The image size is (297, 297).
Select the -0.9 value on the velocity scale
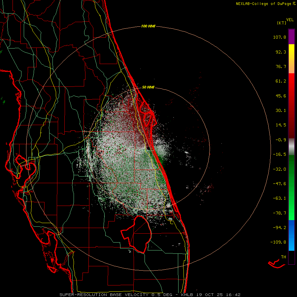coord(281,140)
